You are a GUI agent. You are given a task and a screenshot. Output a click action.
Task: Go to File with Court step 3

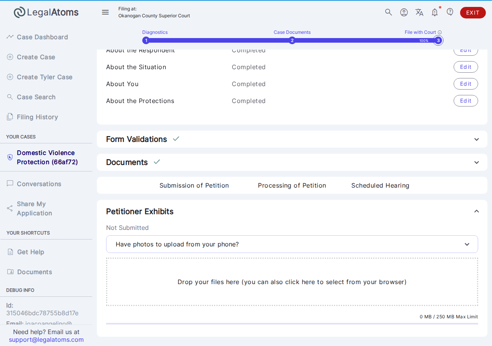click(438, 40)
